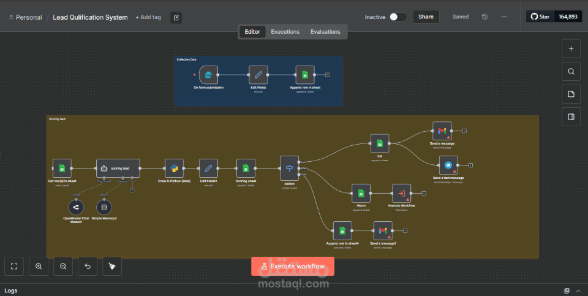Click plus after Send a message node
588x296 pixels.
tap(464, 131)
